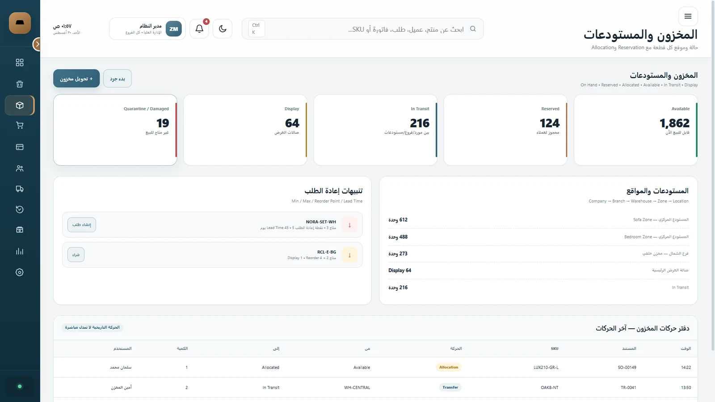This screenshot has height=402, width=715.
Task: Click document SO-00149 in the ledger
Action: 627,368
